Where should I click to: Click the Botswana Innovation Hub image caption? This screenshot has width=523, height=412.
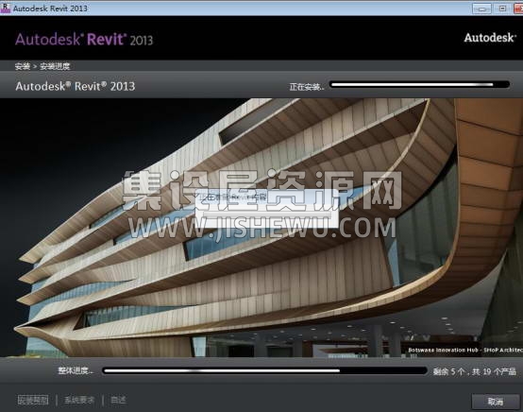point(465,350)
